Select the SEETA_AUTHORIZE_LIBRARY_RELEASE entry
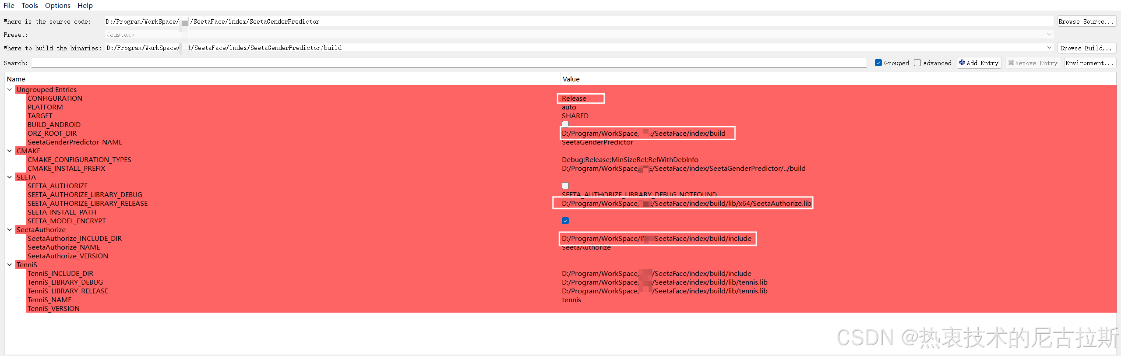Screen dimensions: 1121x356 pos(88,203)
